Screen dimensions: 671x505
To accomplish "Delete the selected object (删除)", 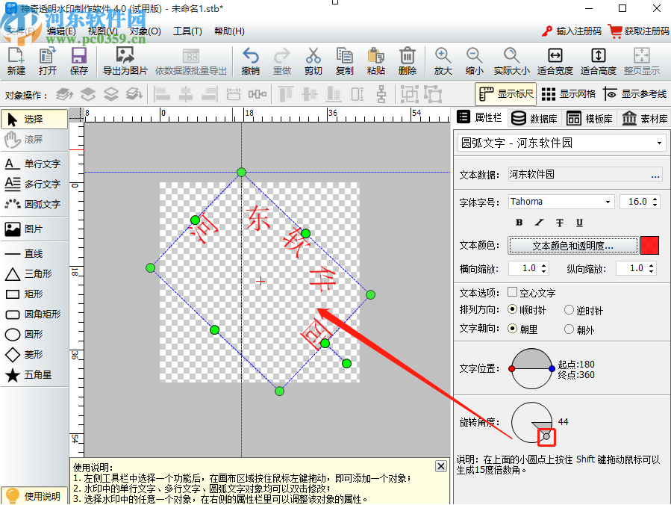I will pos(407,61).
